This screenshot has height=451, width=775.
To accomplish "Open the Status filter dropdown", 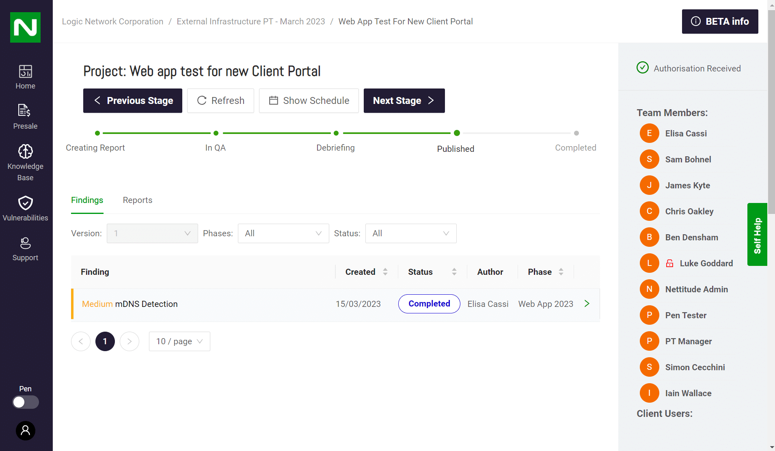I will [x=410, y=233].
